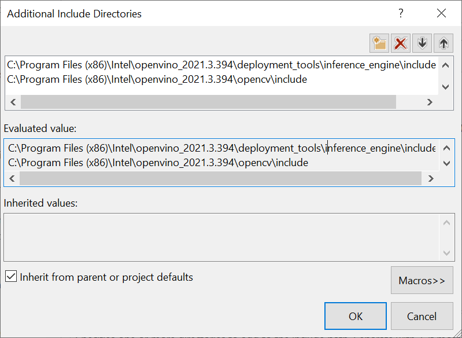Click inside the empty Inherited values box
The width and height of the screenshot is (462, 338).
220,237
